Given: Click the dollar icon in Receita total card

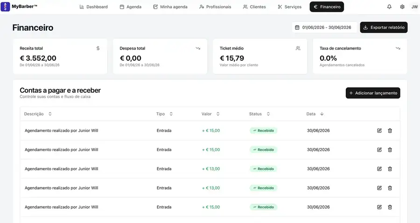Looking at the screenshot, I should click(x=98, y=48).
